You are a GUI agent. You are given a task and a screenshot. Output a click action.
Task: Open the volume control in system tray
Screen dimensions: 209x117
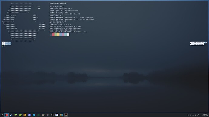188,115
